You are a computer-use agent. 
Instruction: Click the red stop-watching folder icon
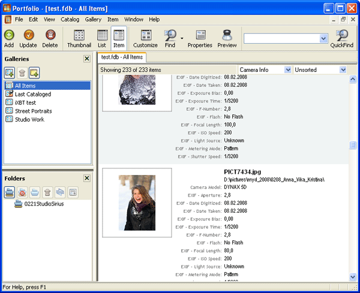point(22,192)
